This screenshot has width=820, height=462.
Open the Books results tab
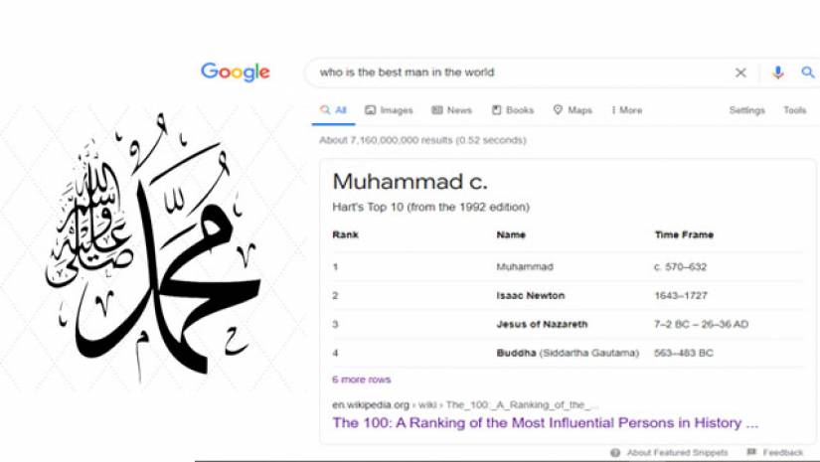[x=513, y=110]
